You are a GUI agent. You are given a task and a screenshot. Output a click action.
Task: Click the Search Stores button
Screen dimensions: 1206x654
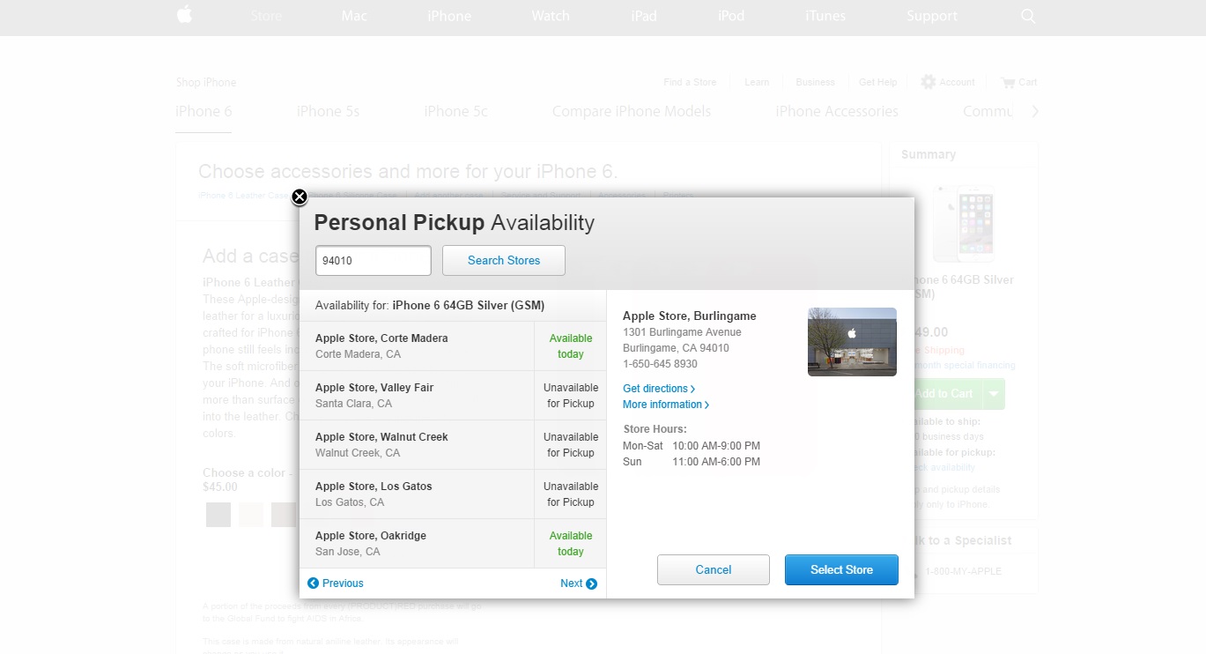point(504,260)
